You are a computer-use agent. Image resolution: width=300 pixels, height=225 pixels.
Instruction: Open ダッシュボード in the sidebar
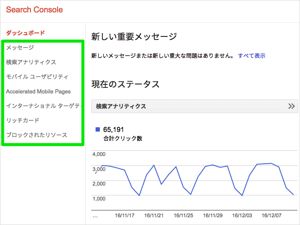(25, 33)
